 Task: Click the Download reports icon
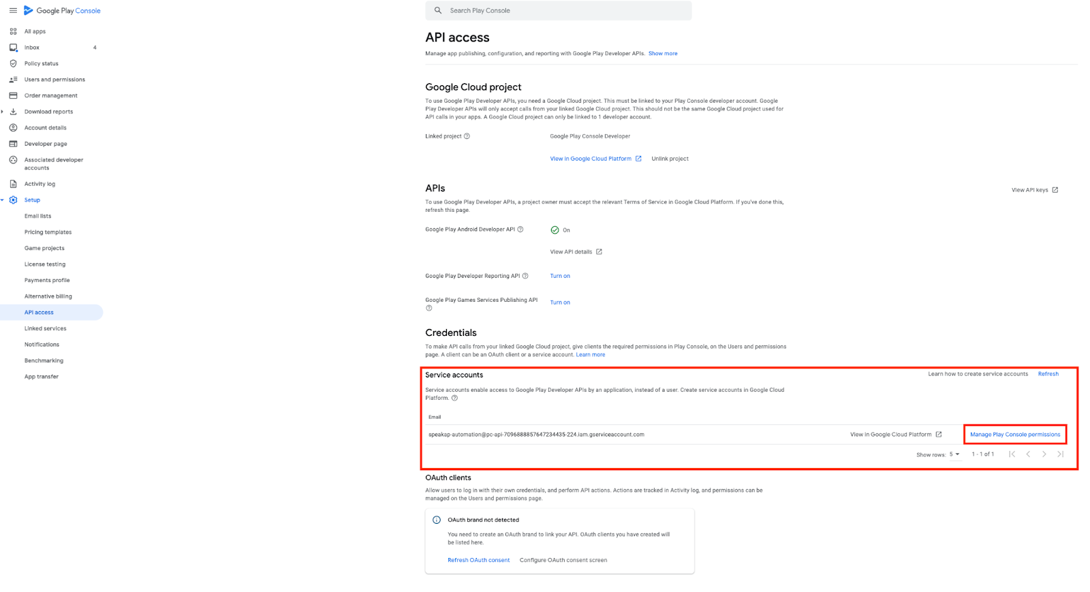[x=13, y=112]
